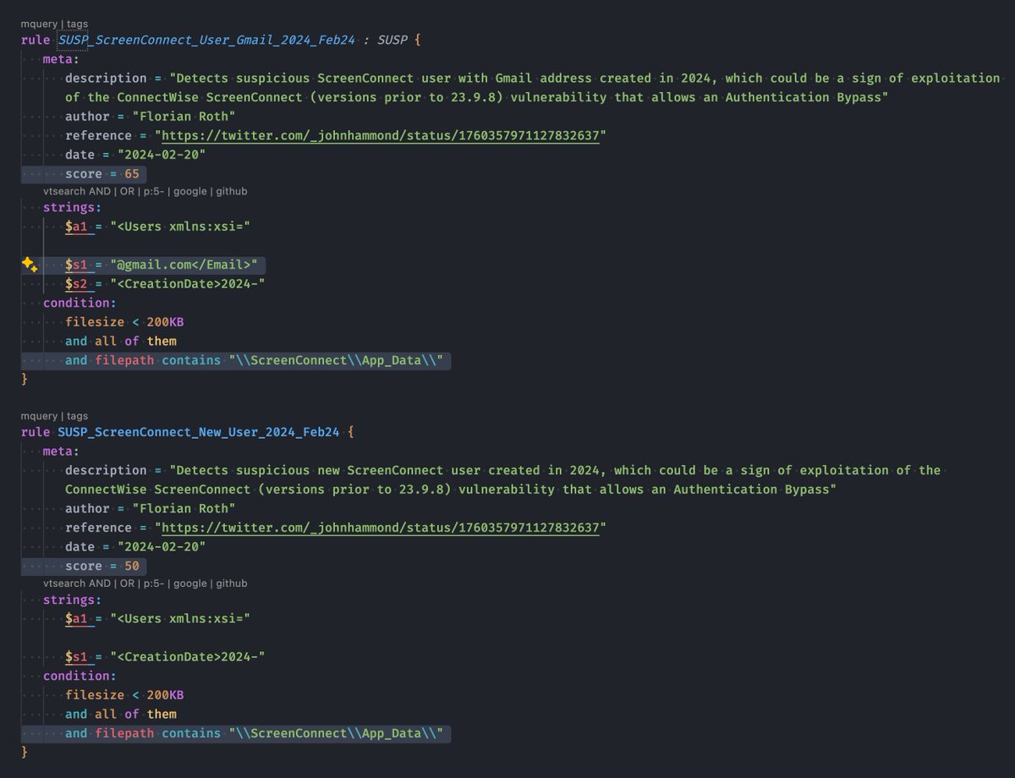Click the $s2 variable name

(x=77, y=284)
